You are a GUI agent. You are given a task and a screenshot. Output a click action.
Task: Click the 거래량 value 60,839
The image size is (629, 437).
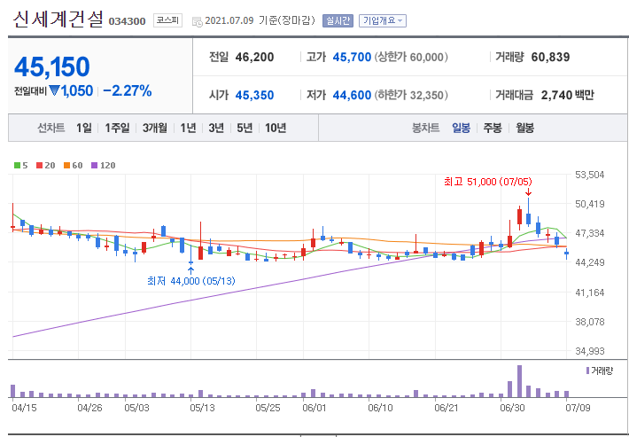point(550,57)
